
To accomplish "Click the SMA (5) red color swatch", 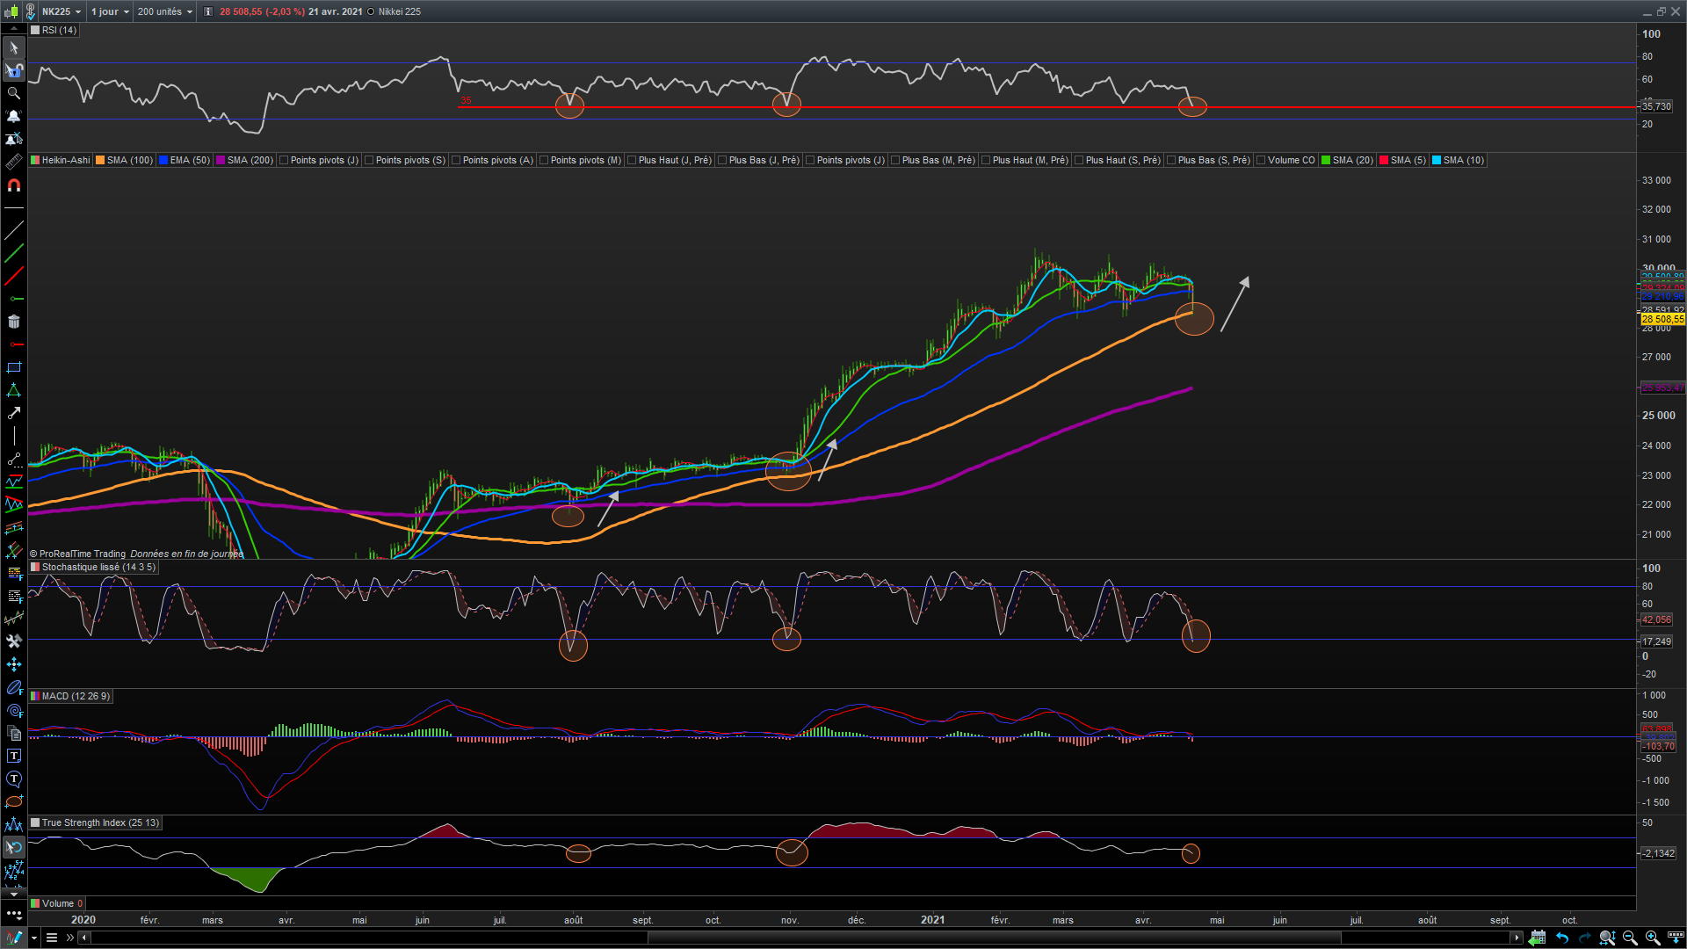I will [1384, 160].
